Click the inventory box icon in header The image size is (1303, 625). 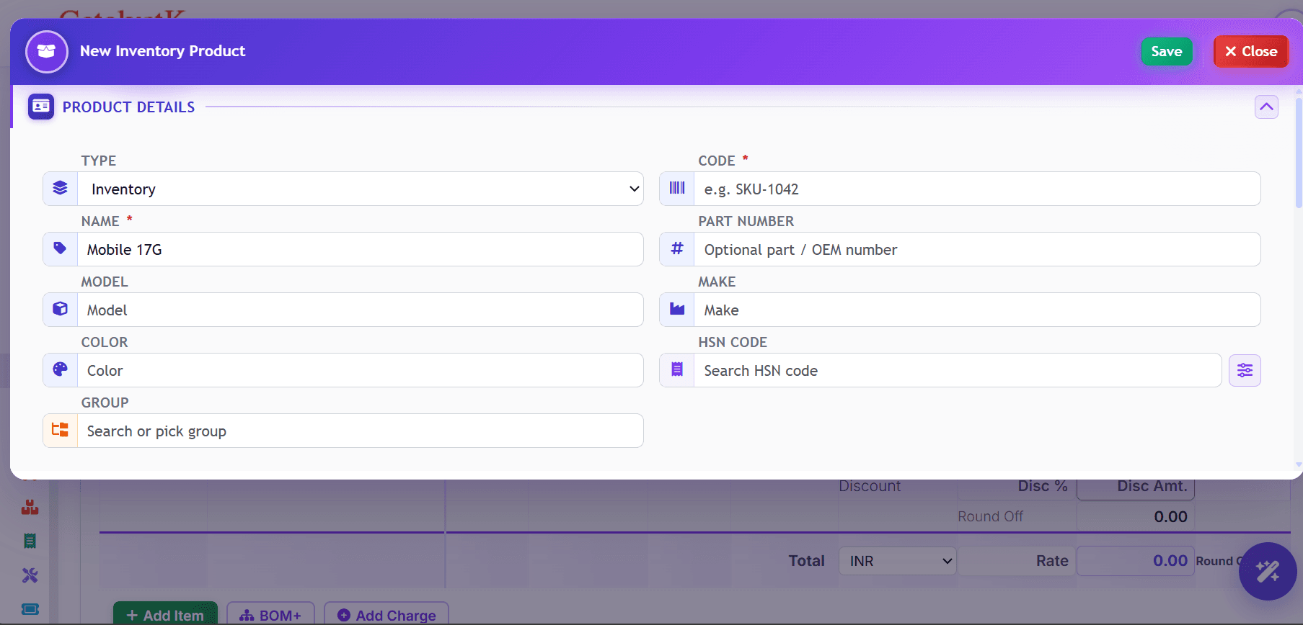point(47,52)
